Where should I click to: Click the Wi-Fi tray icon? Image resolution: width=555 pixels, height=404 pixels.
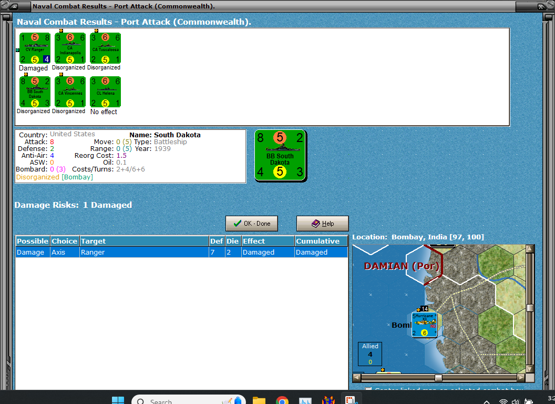pyautogui.click(x=503, y=401)
